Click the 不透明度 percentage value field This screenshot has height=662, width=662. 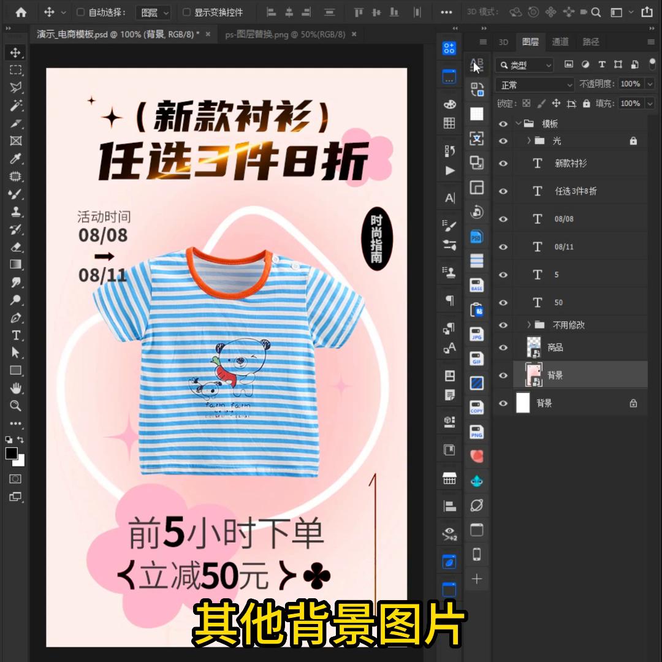pyautogui.click(x=631, y=84)
